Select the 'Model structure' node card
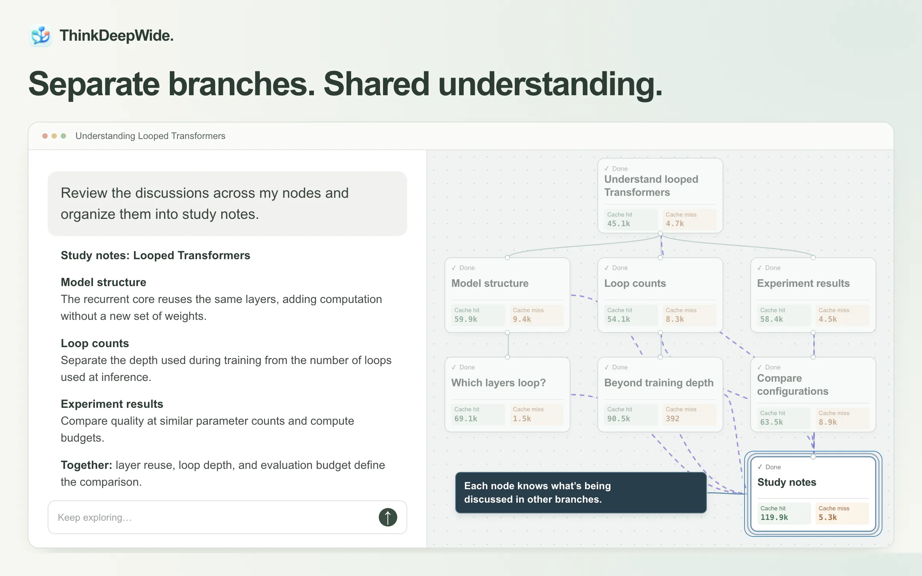This screenshot has width=922, height=576. 507,295
